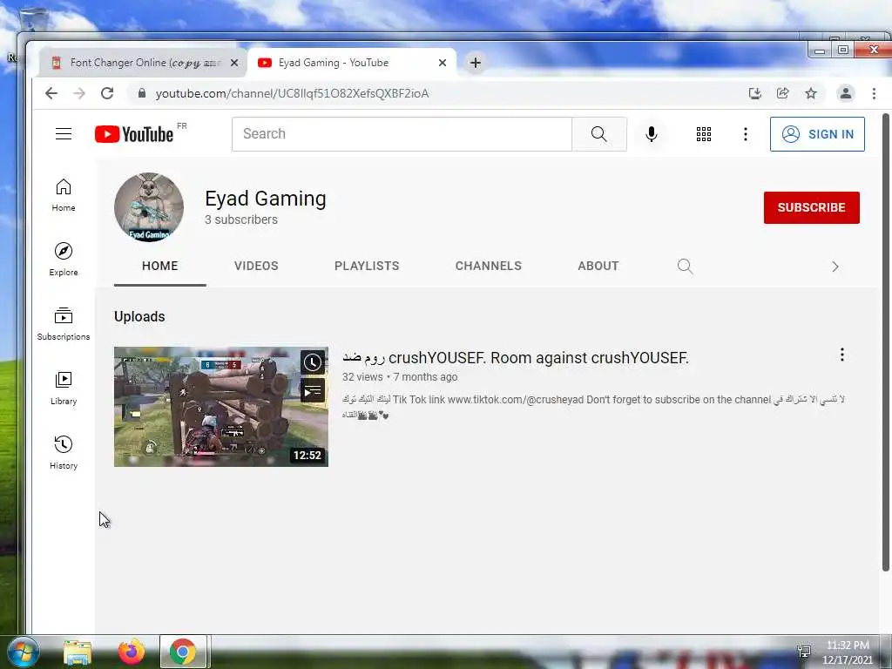
Task: Open File Explorer from the taskbar
Action: tap(78, 652)
